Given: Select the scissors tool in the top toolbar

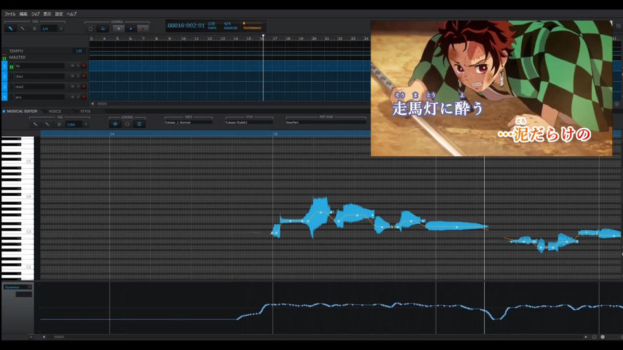Looking at the screenshot, I should tap(34, 29).
